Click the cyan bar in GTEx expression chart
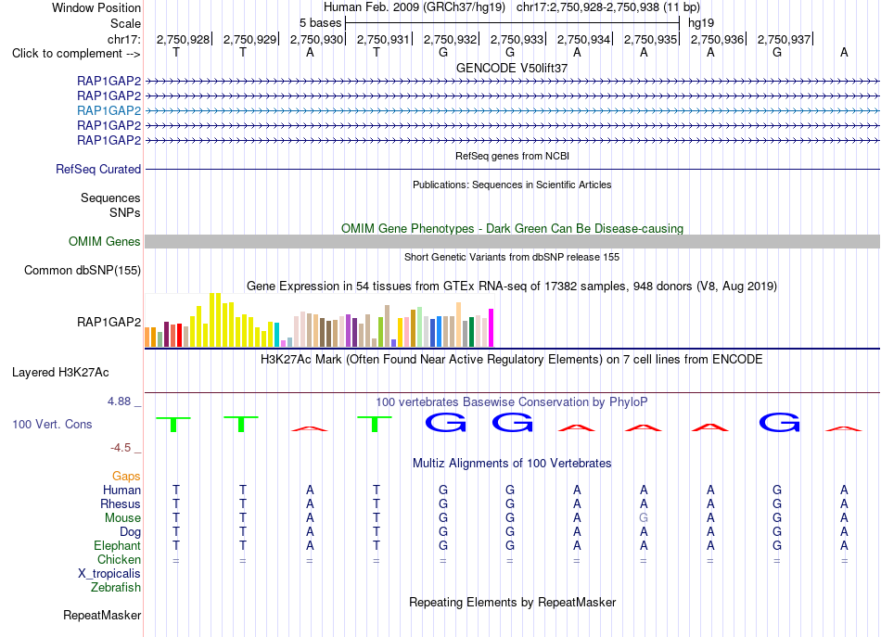This screenshot has width=881, height=637. coord(276,334)
